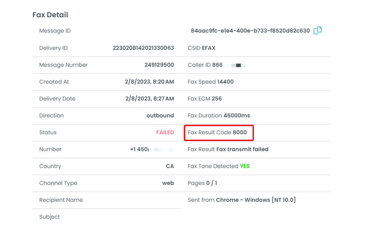Viewport: 365px width, 234px height.
Task: Click the Fax transmit failed result text
Action: [x=242, y=149]
